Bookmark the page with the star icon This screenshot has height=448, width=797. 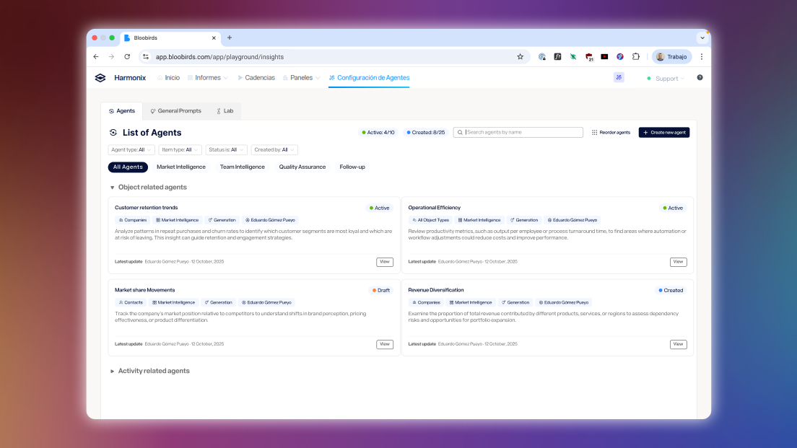pos(520,57)
